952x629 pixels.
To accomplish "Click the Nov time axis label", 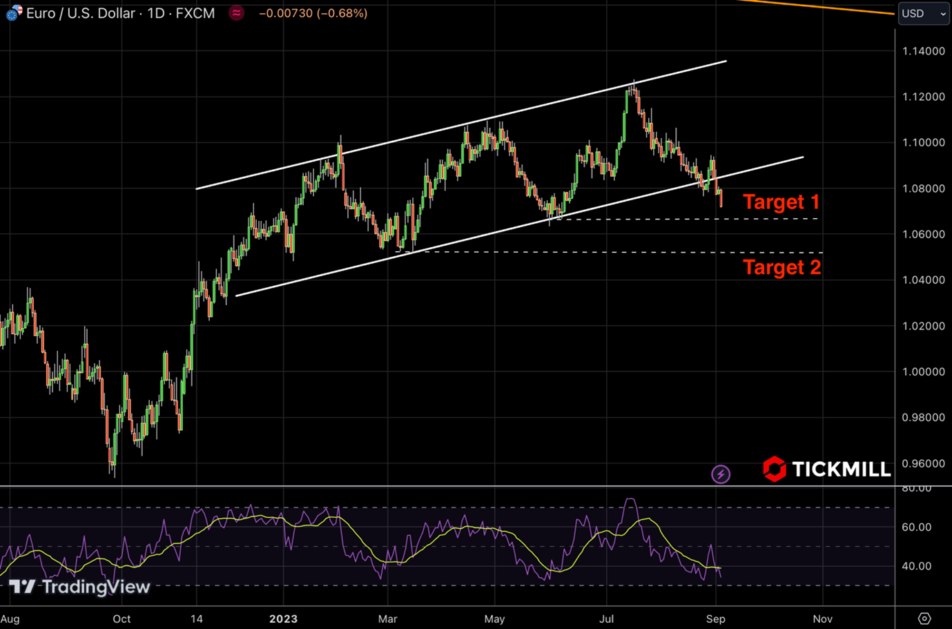I will (x=822, y=619).
